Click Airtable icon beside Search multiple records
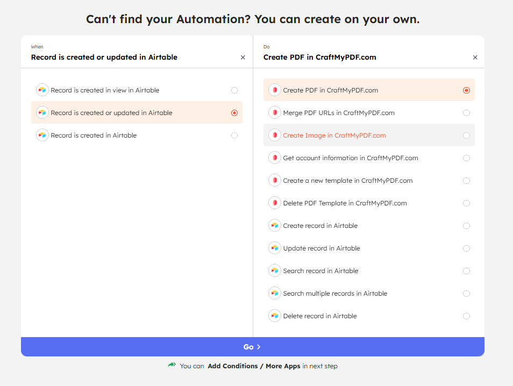The width and height of the screenshot is (513, 386). coord(275,293)
